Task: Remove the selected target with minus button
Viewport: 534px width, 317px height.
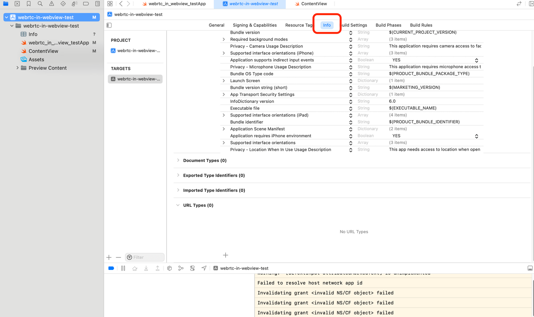Action: (118, 257)
